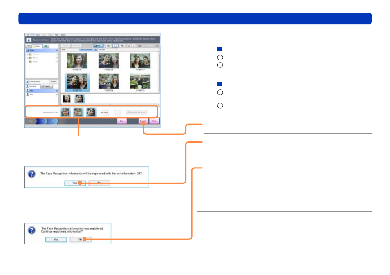Select the highlighted two-women photo thumbnail

coord(77,82)
